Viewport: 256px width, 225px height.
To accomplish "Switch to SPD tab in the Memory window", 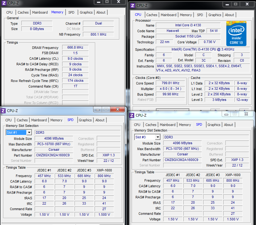I will [x=71, y=12].
